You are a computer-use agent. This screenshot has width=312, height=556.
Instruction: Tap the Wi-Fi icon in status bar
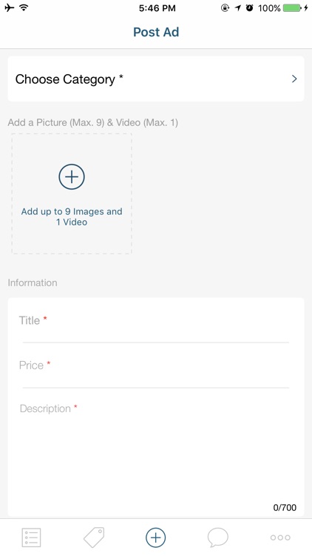tap(24, 7)
